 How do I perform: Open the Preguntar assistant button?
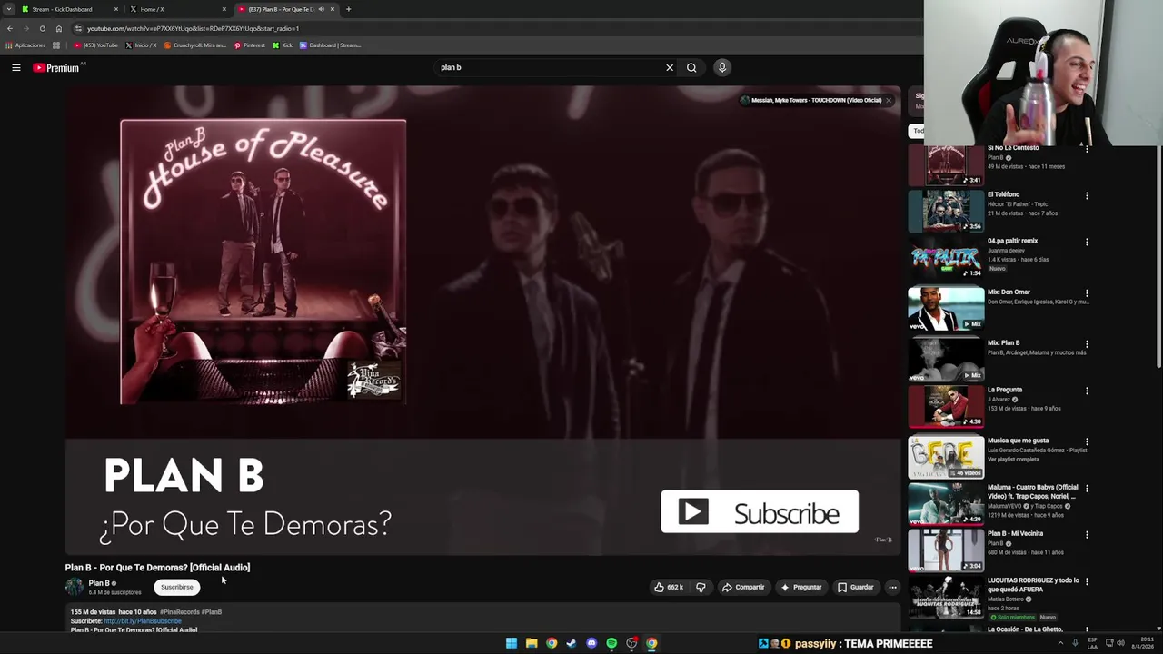pos(801,587)
